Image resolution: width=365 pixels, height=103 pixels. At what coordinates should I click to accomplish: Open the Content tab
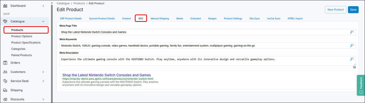126,19
